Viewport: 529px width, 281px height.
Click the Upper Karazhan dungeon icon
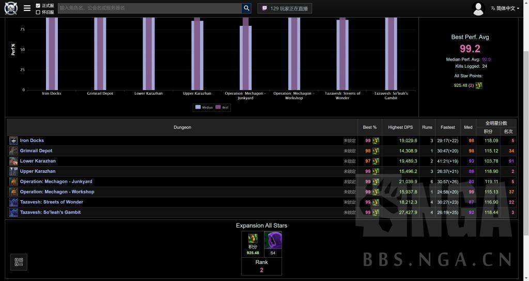pyautogui.click(x=13, y=171)
